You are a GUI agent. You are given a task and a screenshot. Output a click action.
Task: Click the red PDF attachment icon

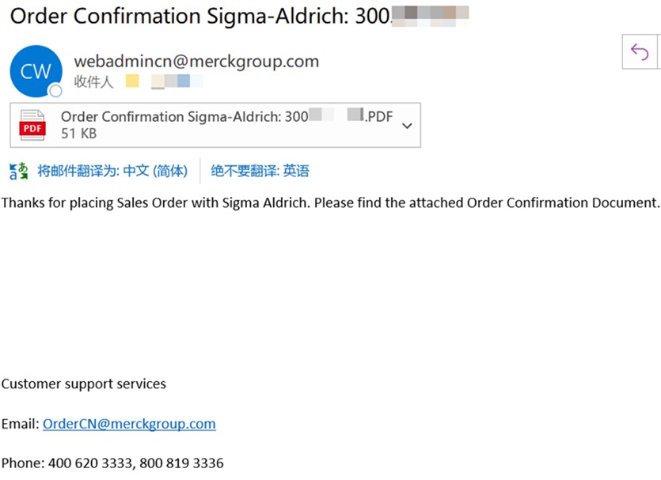[x=33, y=125]
